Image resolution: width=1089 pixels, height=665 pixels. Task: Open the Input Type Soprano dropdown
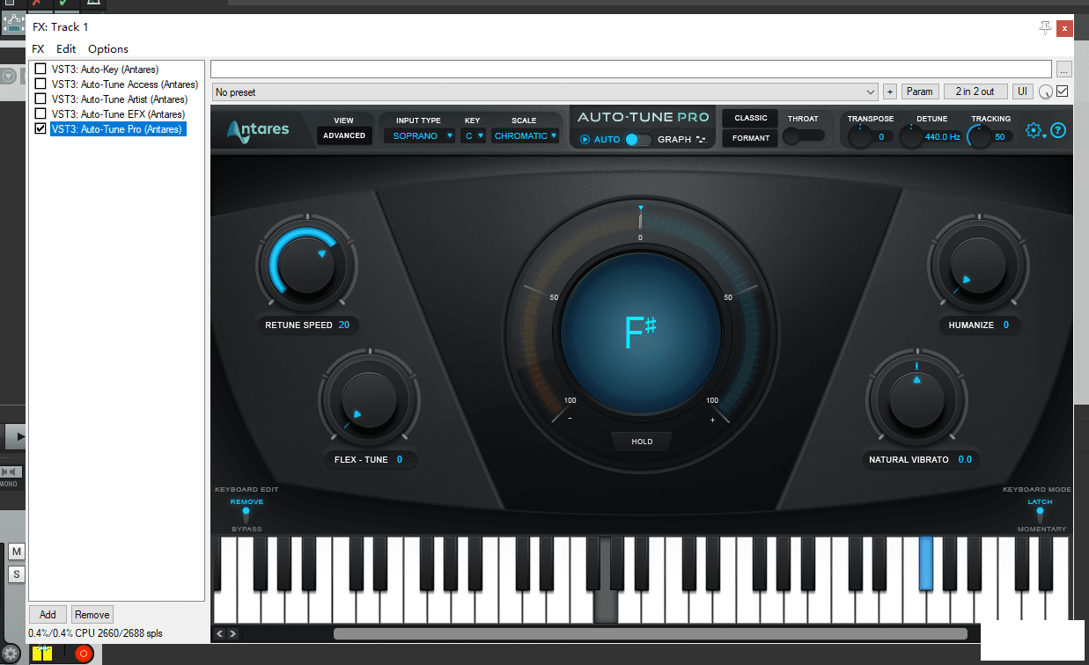click(x=419, y=136)
